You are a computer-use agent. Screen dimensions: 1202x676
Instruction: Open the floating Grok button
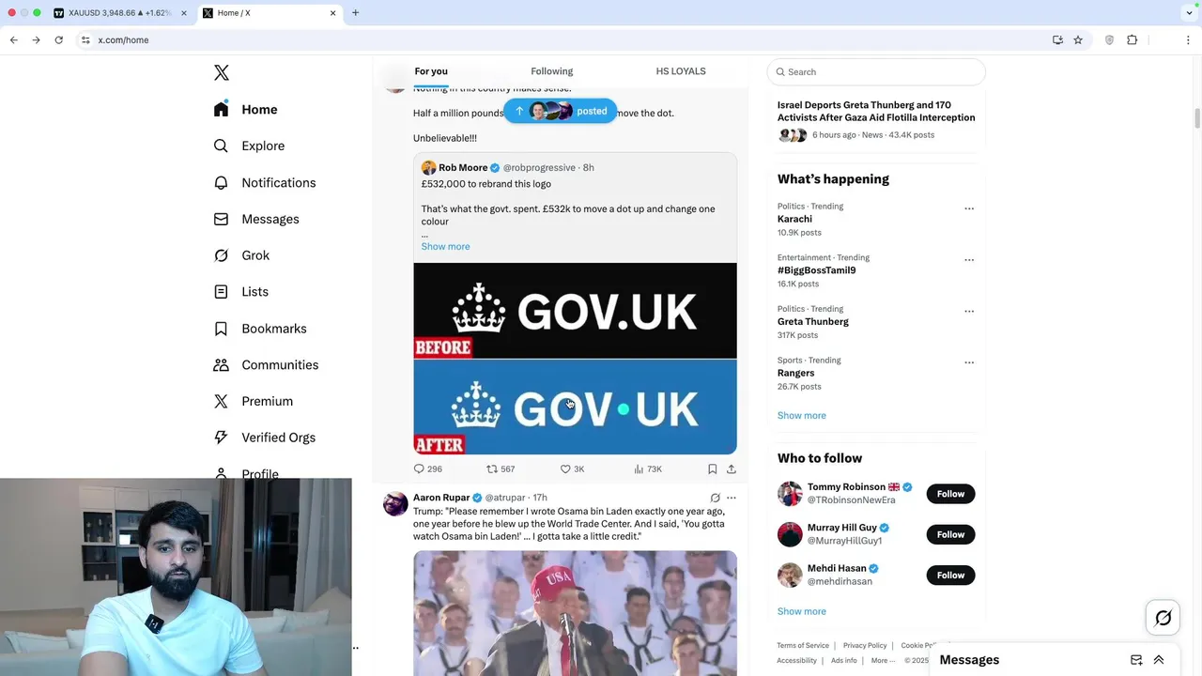pos(1163,618)
